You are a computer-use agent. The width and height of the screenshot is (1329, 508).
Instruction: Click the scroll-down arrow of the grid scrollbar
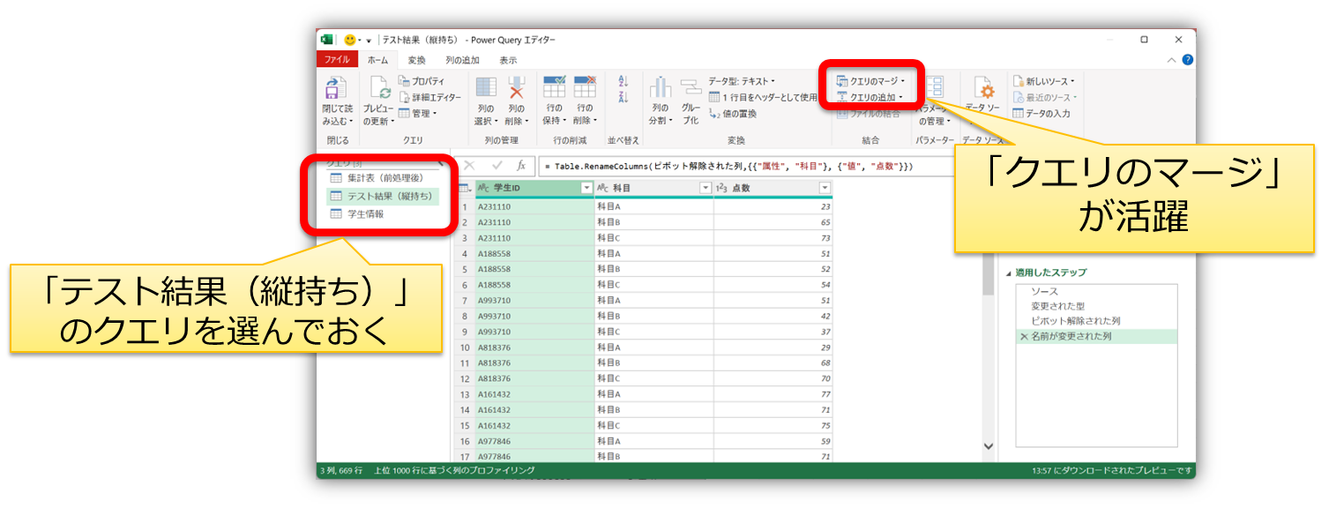[988, 447]
